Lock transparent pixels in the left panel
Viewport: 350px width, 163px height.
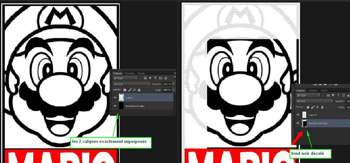[x=125, y=90]
